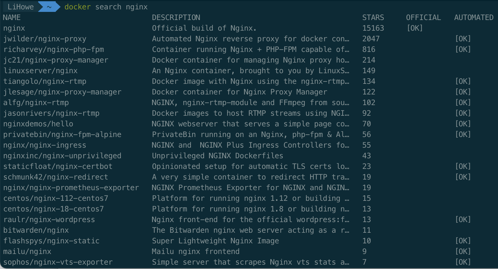Click the OFFICIAL column header

[423, 18]
